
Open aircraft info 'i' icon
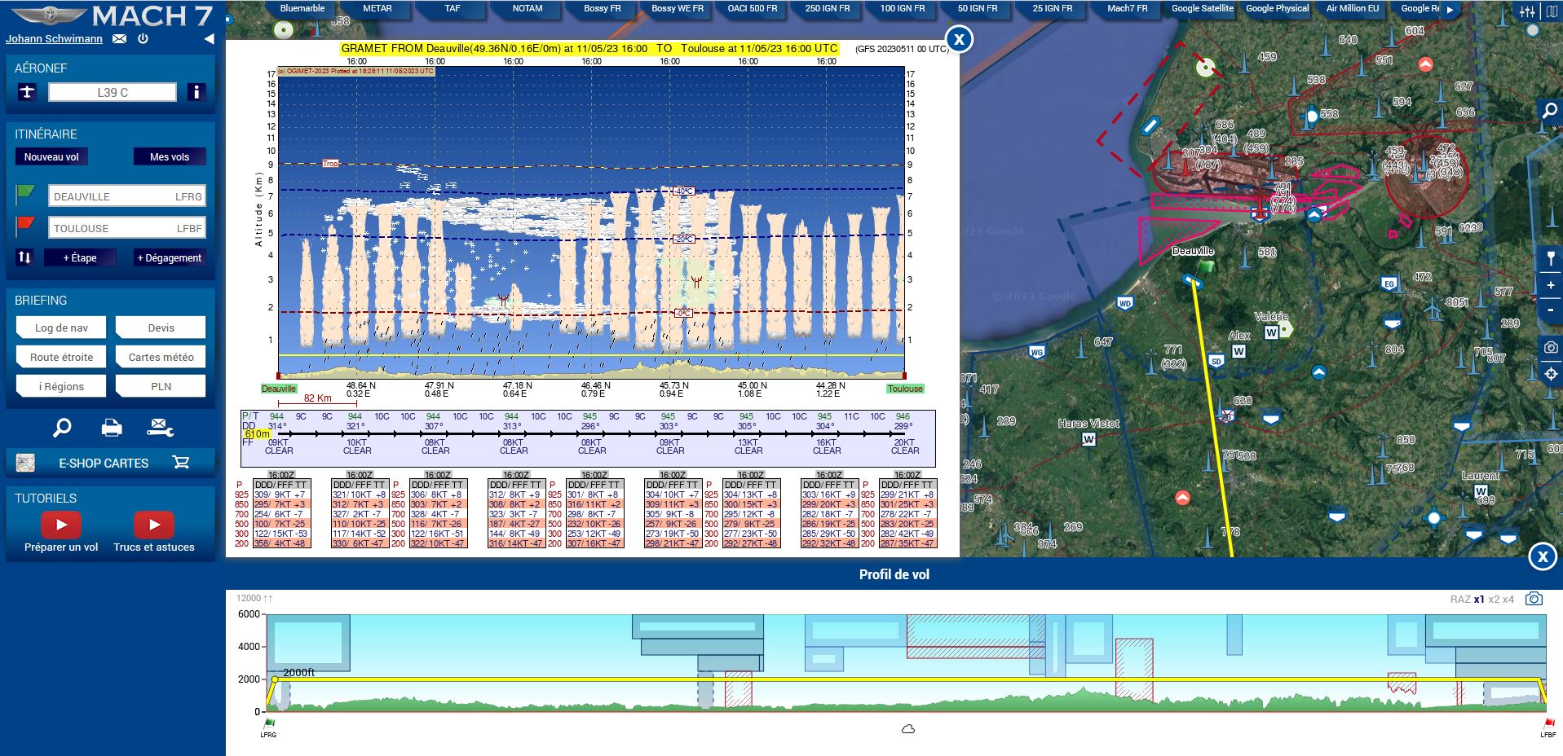pos(196,92)
